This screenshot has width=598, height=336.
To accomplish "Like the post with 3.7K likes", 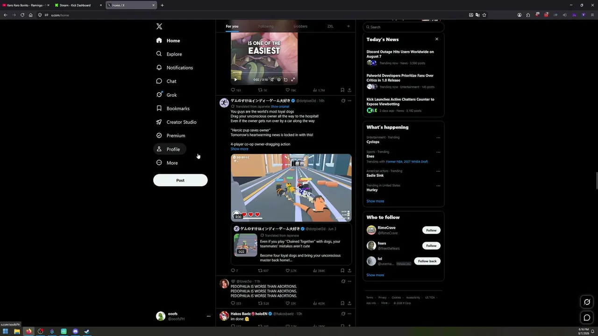I will pos(291,271).
